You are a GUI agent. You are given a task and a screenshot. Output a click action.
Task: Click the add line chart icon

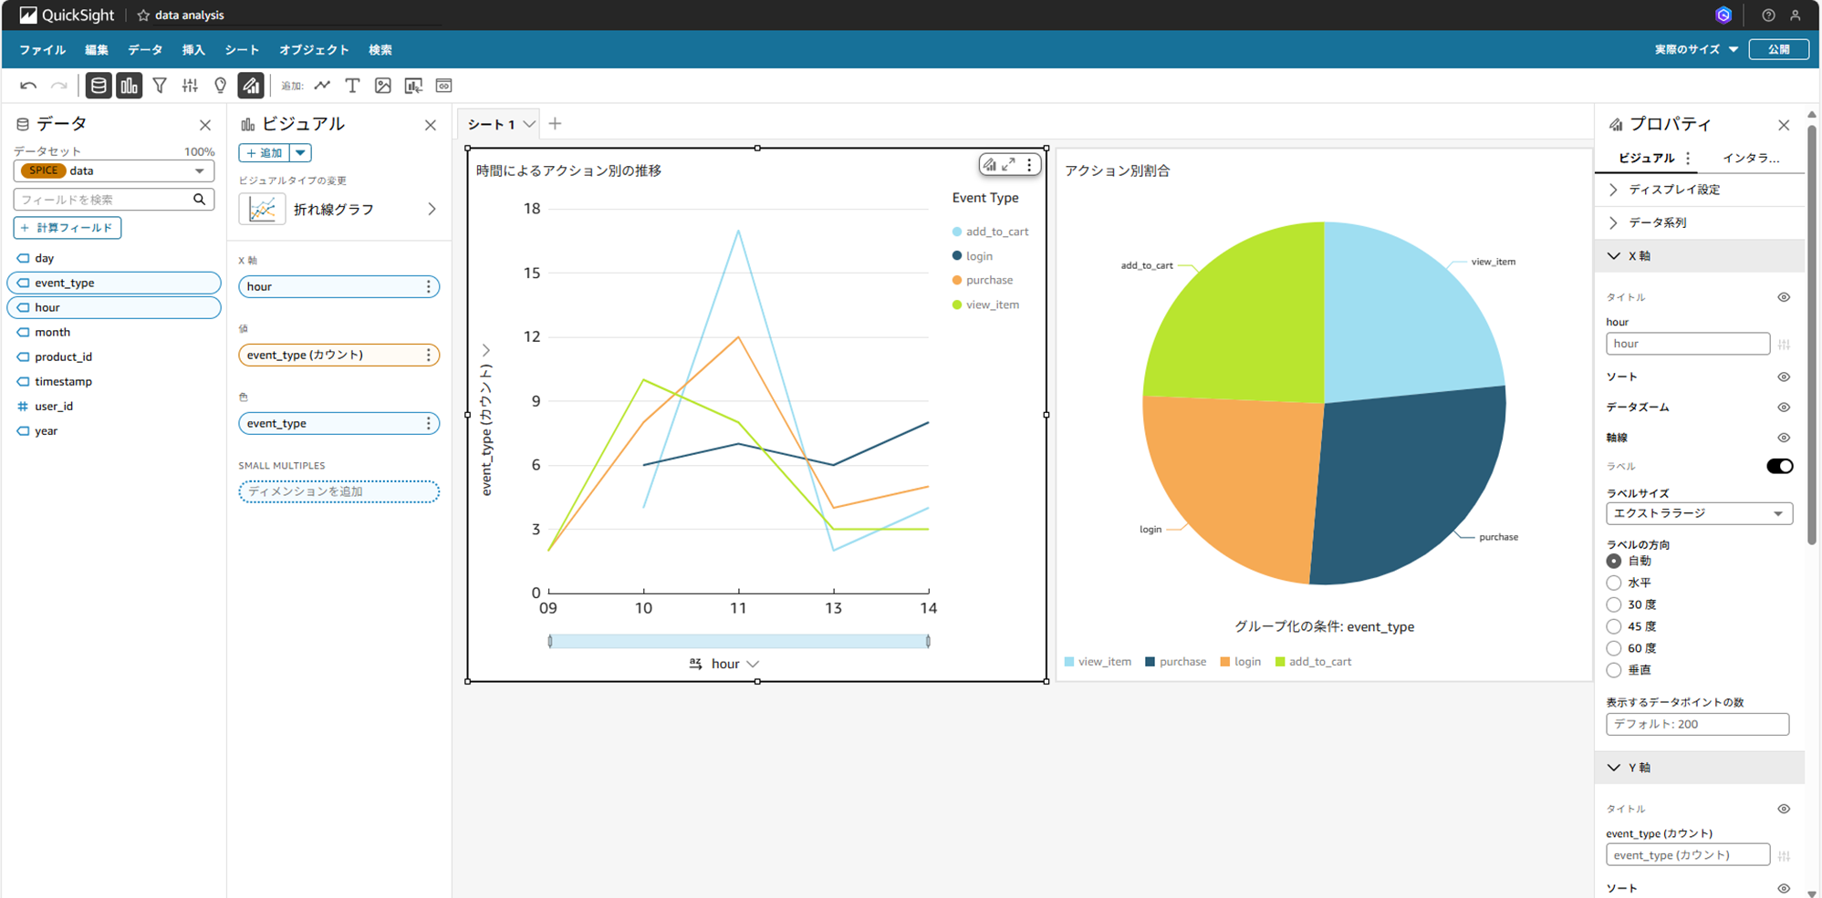click(x=322, y=86)
